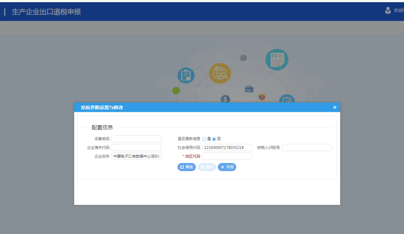404x234 pixels.
Task: Select the 是 radio for 是否更新信息
Action: click(204, 139)
